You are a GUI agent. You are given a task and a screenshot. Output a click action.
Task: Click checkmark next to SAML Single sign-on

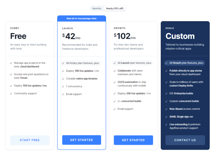pos(166,117)
